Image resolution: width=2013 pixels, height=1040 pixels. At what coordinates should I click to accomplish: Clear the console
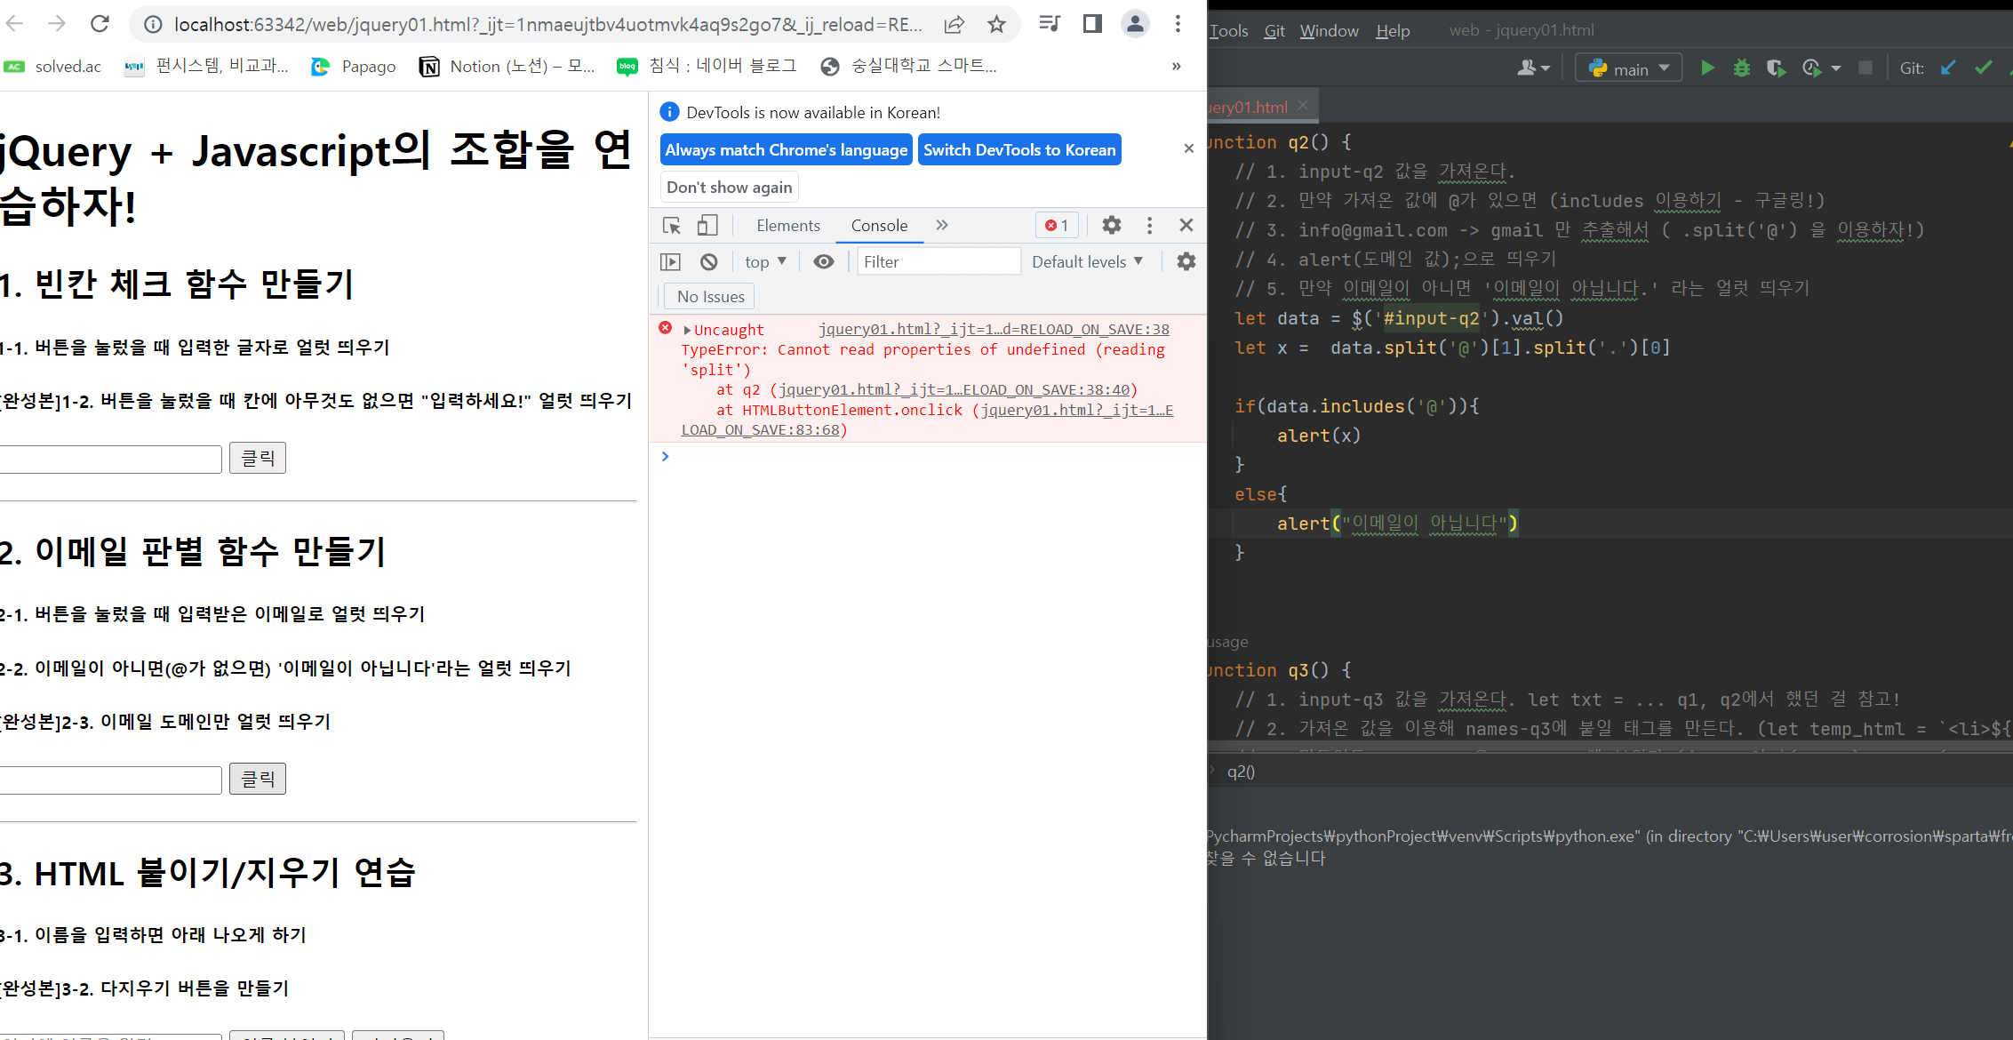[x=708, y=262]
